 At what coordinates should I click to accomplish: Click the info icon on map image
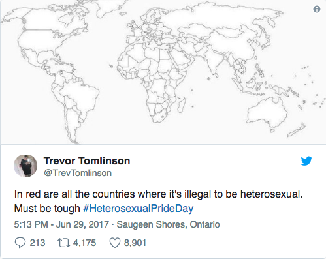(317, 9)
